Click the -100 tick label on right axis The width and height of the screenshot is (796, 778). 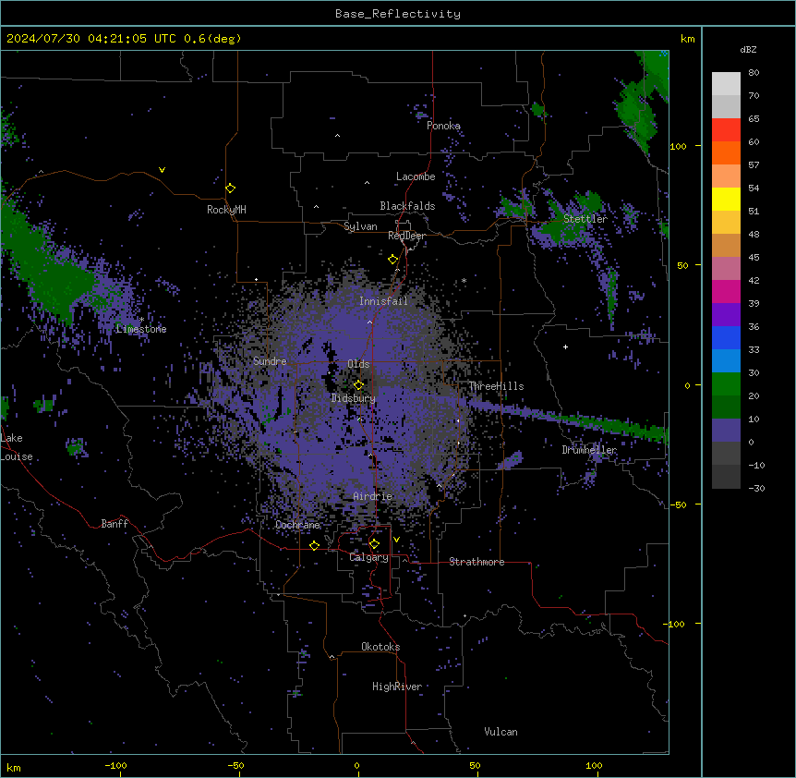(676, 624)
